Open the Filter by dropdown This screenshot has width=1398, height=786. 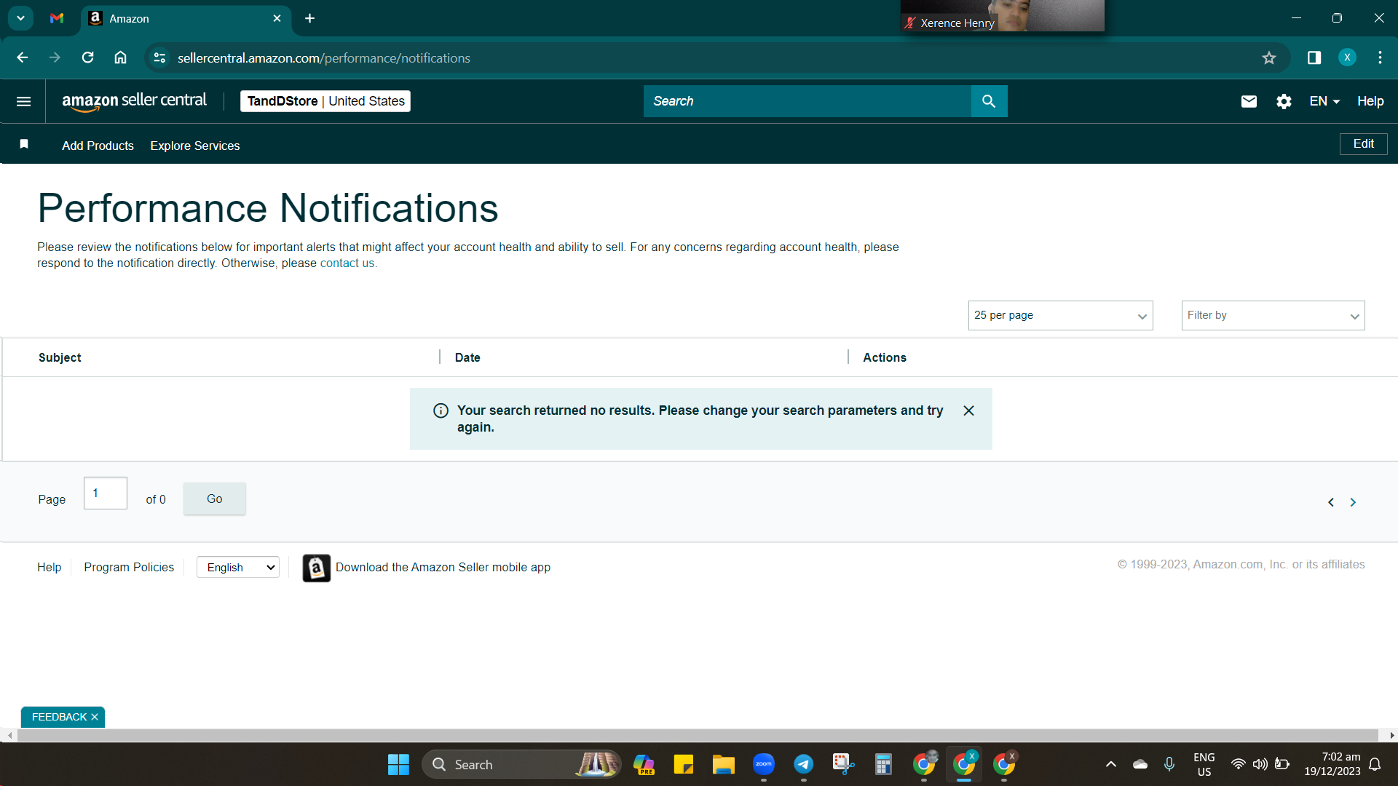point(1273,315)
